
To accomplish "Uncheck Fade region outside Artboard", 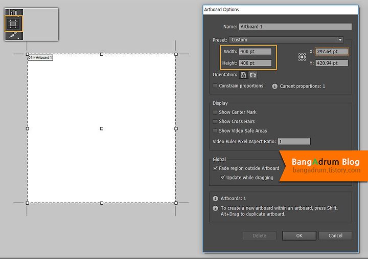I will tap(215, 168).
